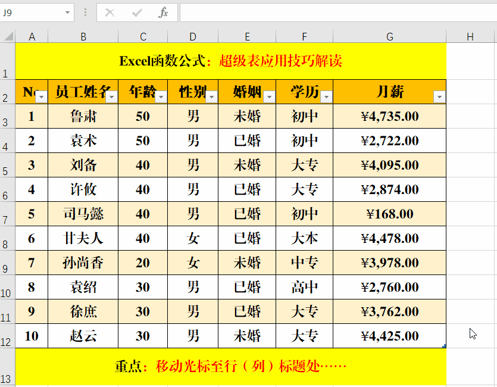Select column G header
The height and width of the screenshot is (387, 497).
[389, 36]
